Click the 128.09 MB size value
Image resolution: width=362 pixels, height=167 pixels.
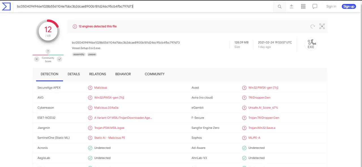pos(242,42)
